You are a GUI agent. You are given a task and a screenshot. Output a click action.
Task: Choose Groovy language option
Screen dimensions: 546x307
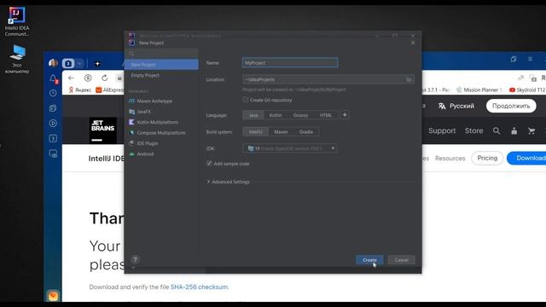coord(300,115)
